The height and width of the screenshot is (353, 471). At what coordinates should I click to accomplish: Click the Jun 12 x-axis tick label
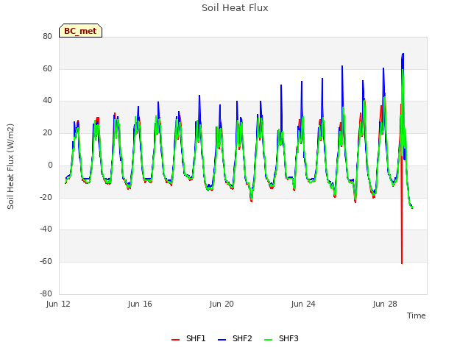coord(58,304)
